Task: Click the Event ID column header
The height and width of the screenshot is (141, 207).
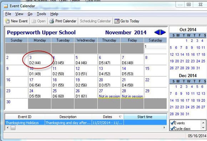Action: pos(25,117)
